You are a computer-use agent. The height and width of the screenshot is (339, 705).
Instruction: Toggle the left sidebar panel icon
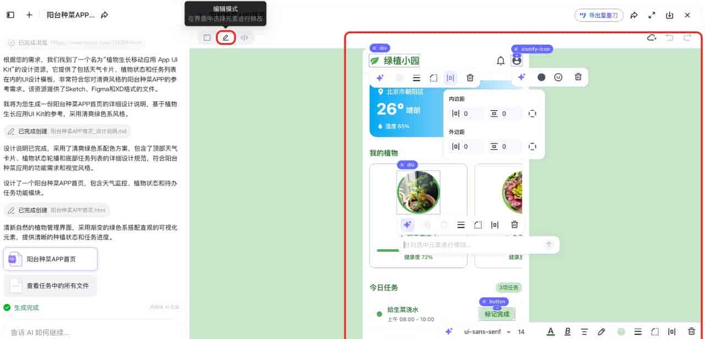[x=10, y=15]
